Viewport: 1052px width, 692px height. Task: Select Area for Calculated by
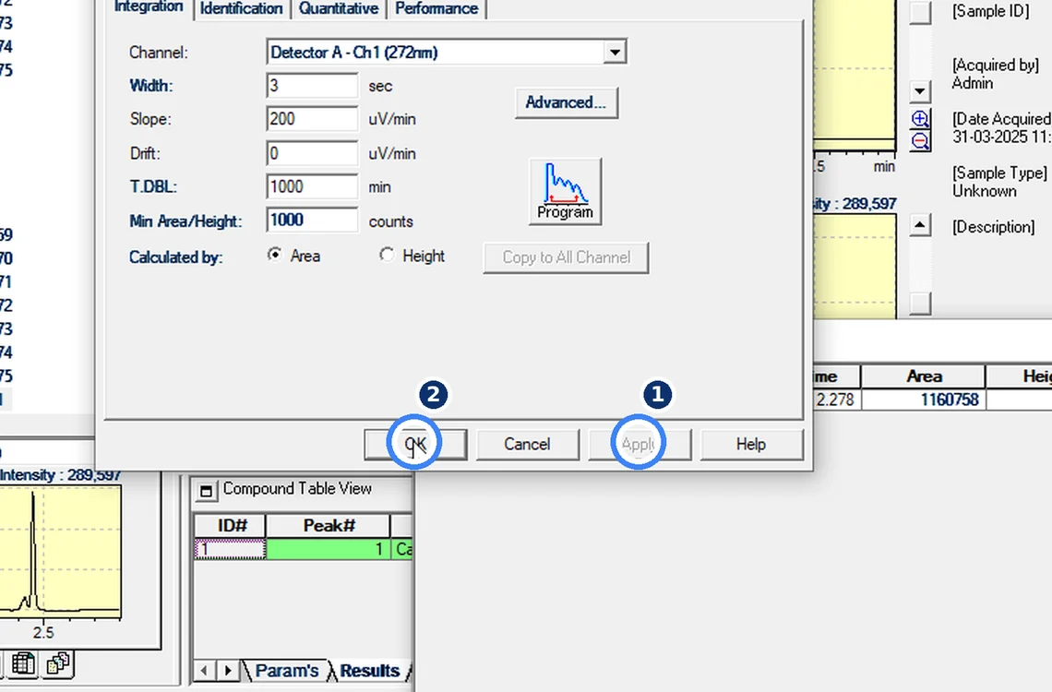coord(274,255)
